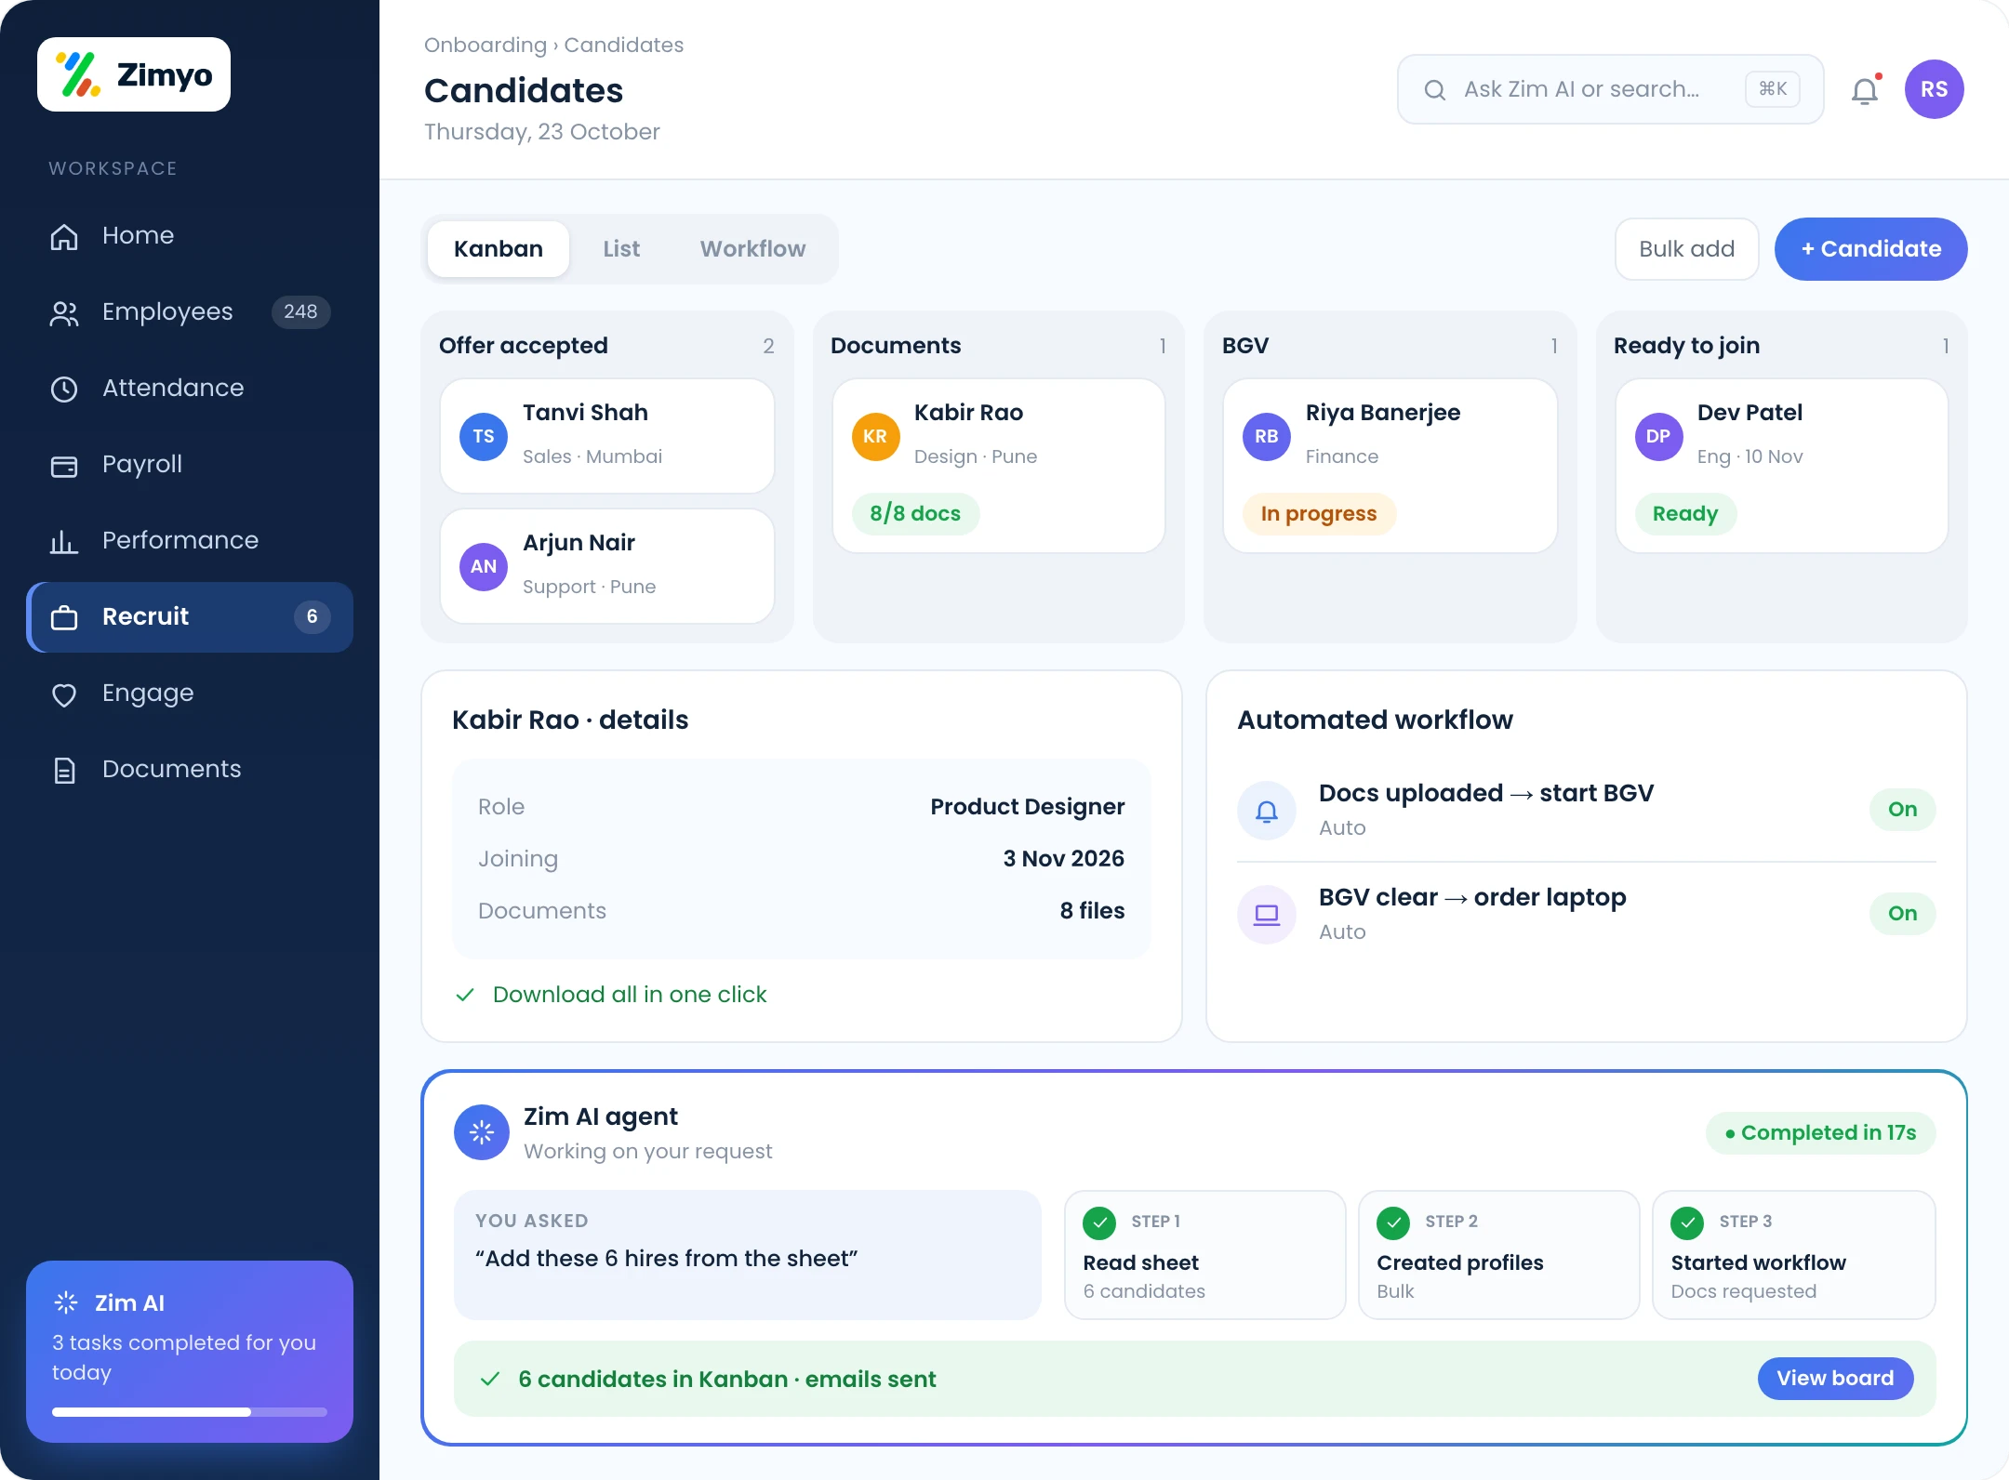Screen dimensions: 2009x1480
Task: Toggle BGV clear order laptop On switch
Action: pos(1903,914)
